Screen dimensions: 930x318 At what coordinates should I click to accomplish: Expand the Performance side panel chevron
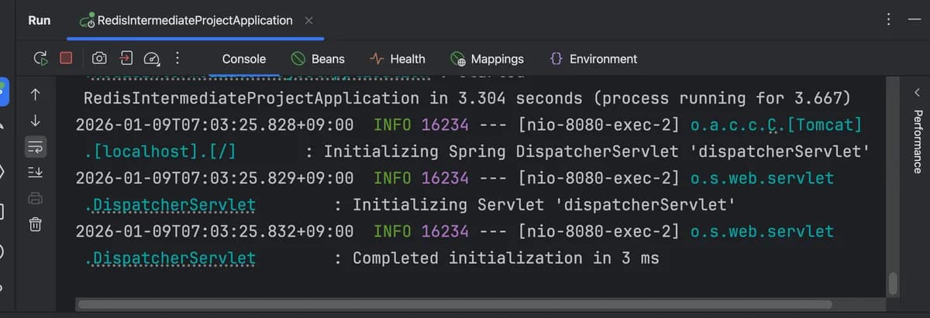(918, 92)
